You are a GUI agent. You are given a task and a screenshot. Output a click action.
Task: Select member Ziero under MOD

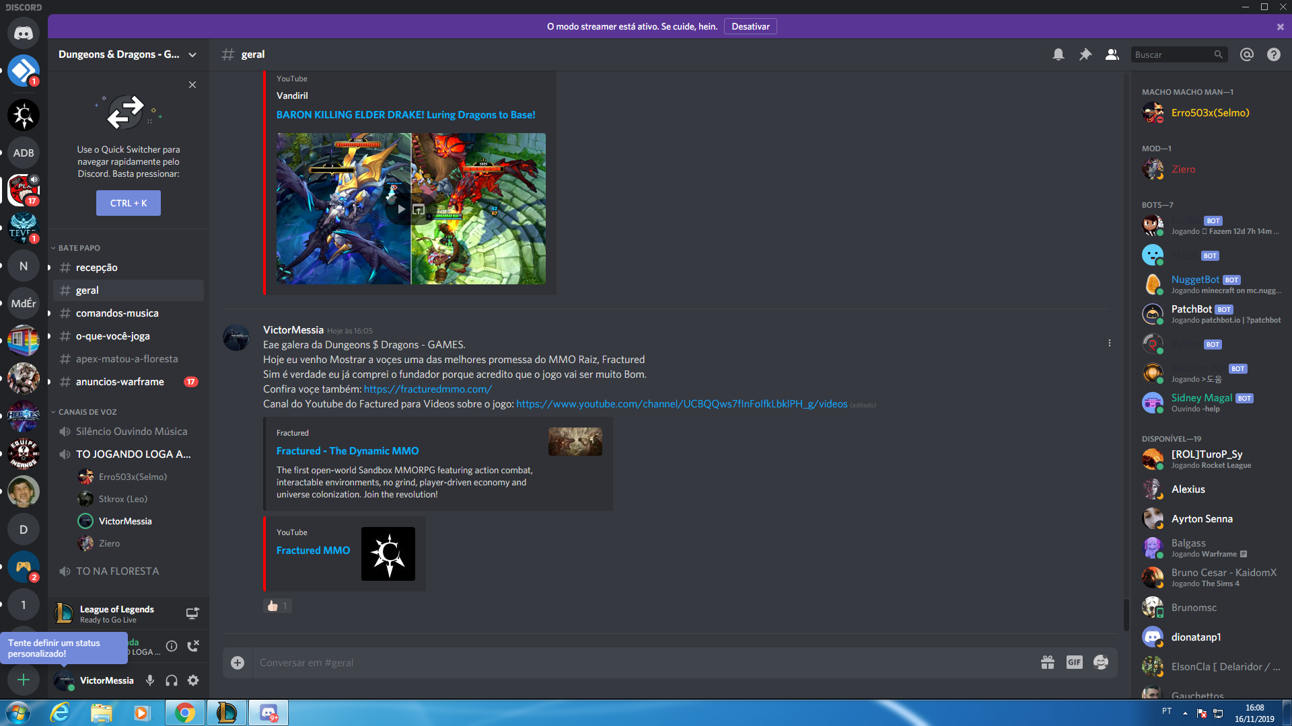[x=1211, y=169]
